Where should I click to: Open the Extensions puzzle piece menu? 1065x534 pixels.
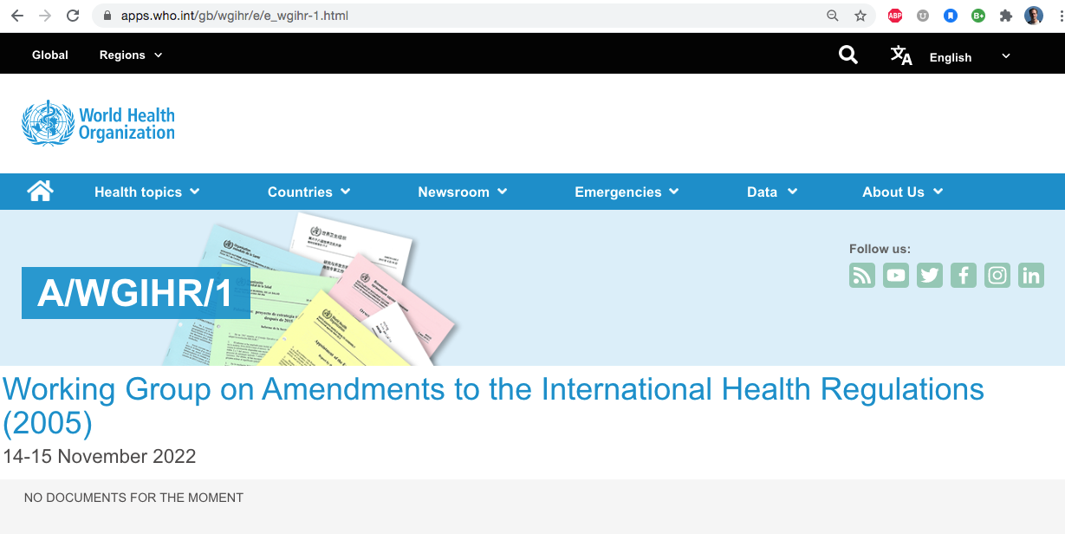1006,16
